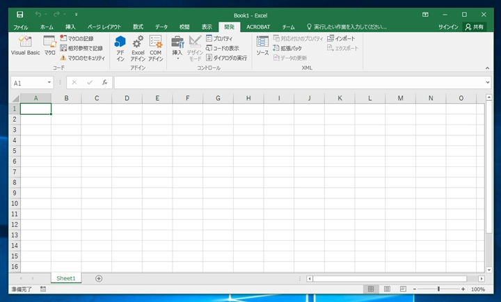The width and height of the screenshot is (501, 302).
Task: Toggle デザインモード (Design Mode)
Action: click(x=195, y=48)
